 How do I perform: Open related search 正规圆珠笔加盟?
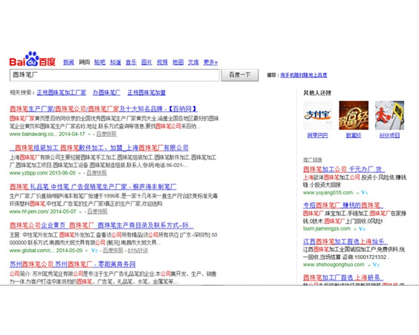pyautogui.click(x=146, y=93)
